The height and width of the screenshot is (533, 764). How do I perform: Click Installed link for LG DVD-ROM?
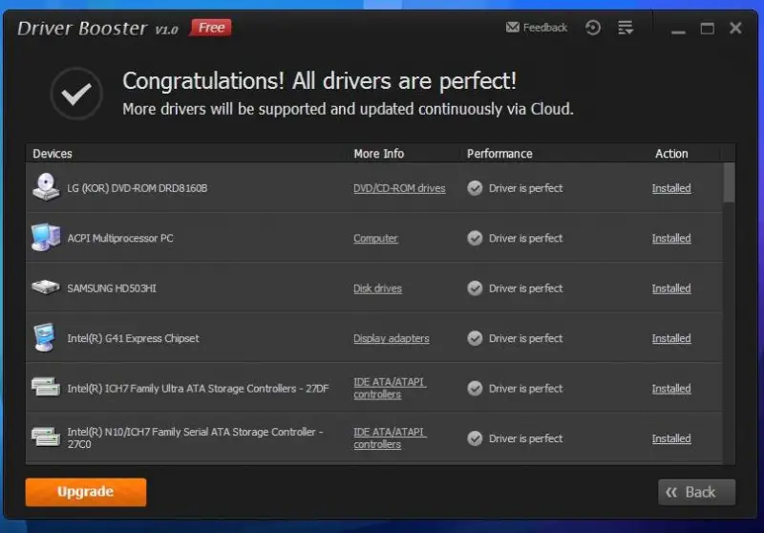click(x=671, y=188)
